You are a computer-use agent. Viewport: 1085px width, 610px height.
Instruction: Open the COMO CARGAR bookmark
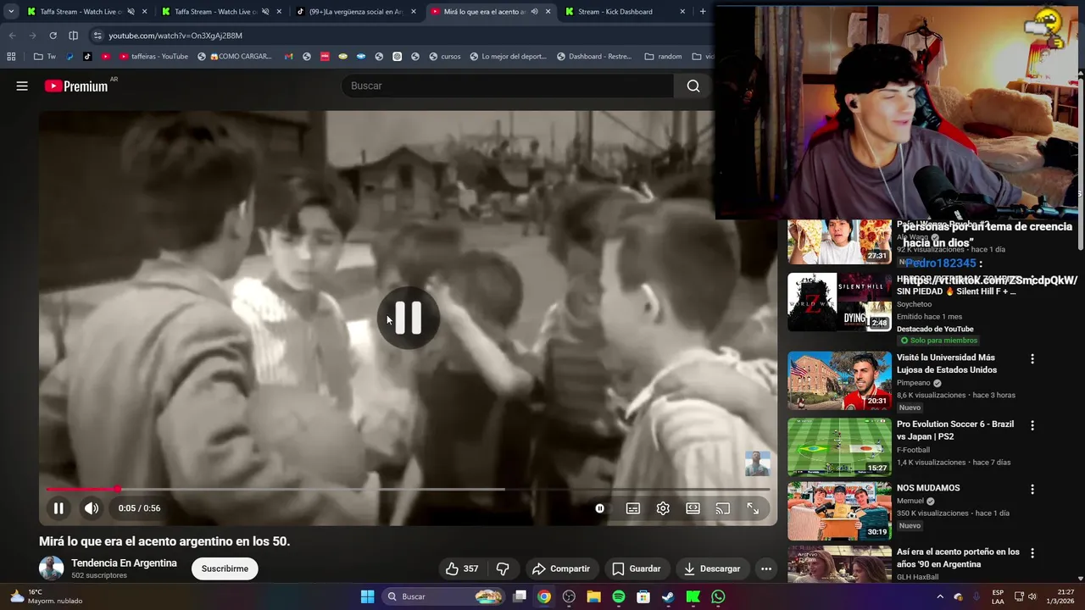(234, 57)
